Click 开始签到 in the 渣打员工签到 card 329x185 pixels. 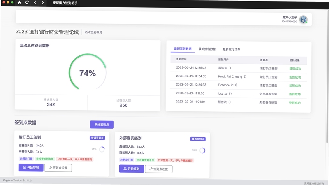[31, 168]
